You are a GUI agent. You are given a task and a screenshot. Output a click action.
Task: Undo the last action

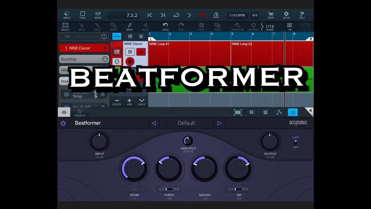click(165, 27)
